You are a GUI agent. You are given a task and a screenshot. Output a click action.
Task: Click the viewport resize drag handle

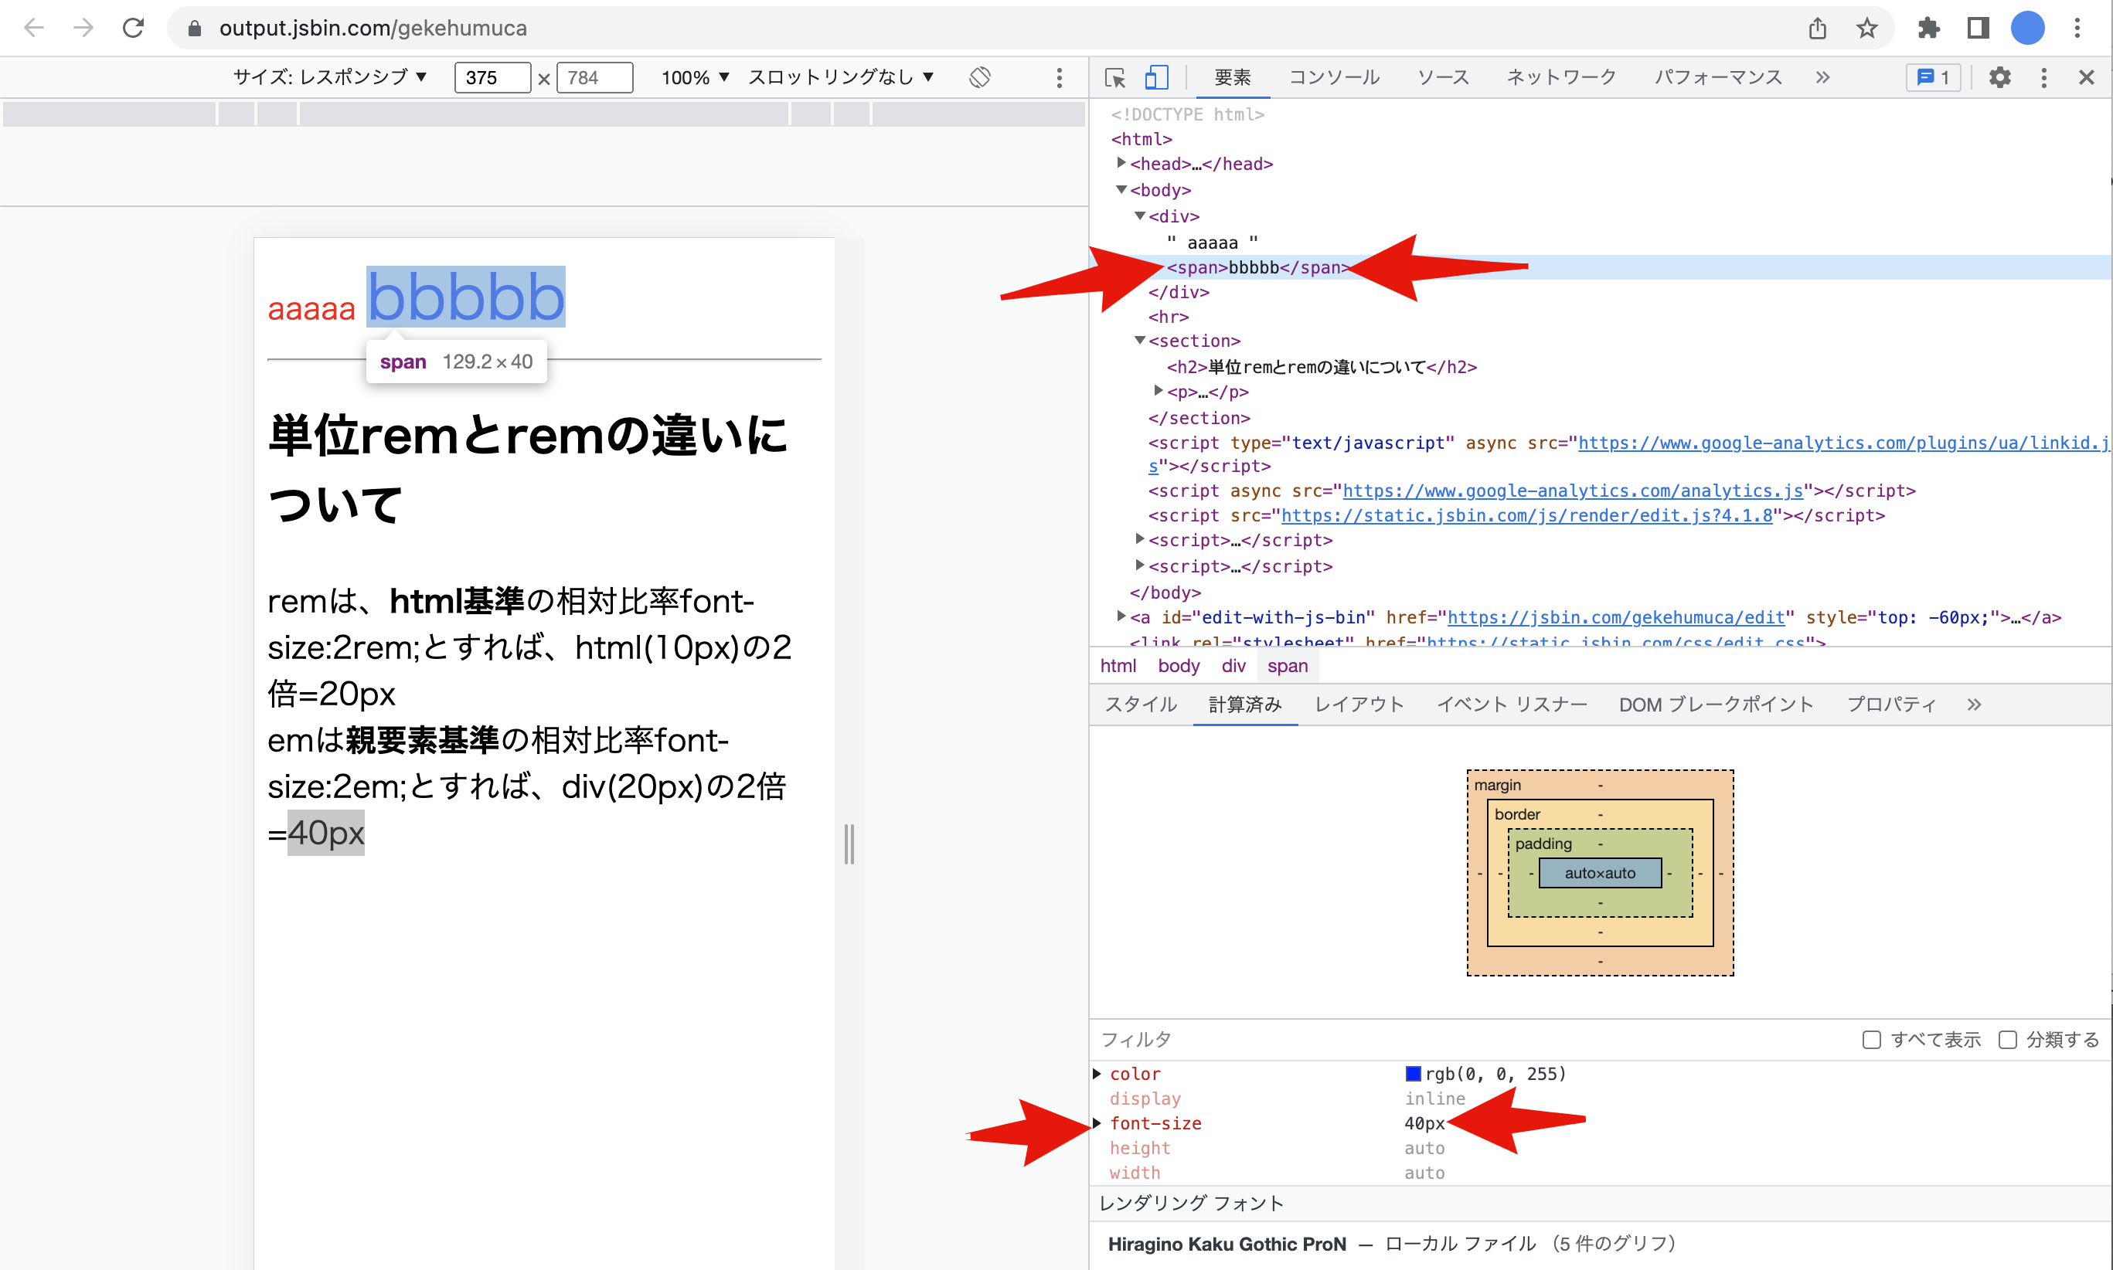(849, 844)
